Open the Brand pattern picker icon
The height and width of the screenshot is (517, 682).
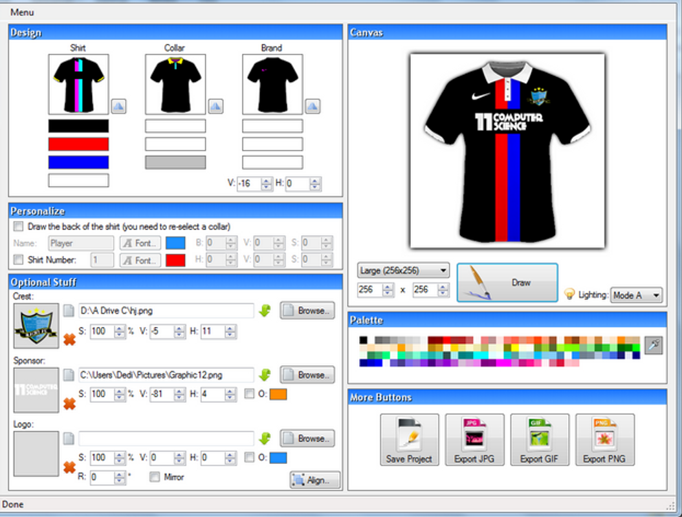tap(313, 106)
